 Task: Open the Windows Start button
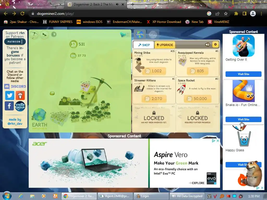pyautogui.click(x=7, y=196)
